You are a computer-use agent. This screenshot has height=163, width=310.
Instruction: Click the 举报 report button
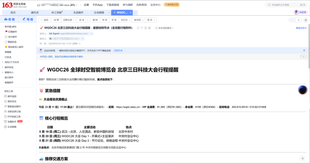[x=104, y=20]
